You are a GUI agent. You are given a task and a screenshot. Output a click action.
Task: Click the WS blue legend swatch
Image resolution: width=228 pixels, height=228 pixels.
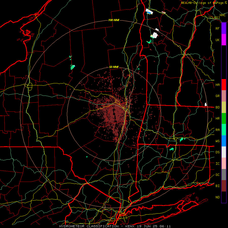pos(224,141)
